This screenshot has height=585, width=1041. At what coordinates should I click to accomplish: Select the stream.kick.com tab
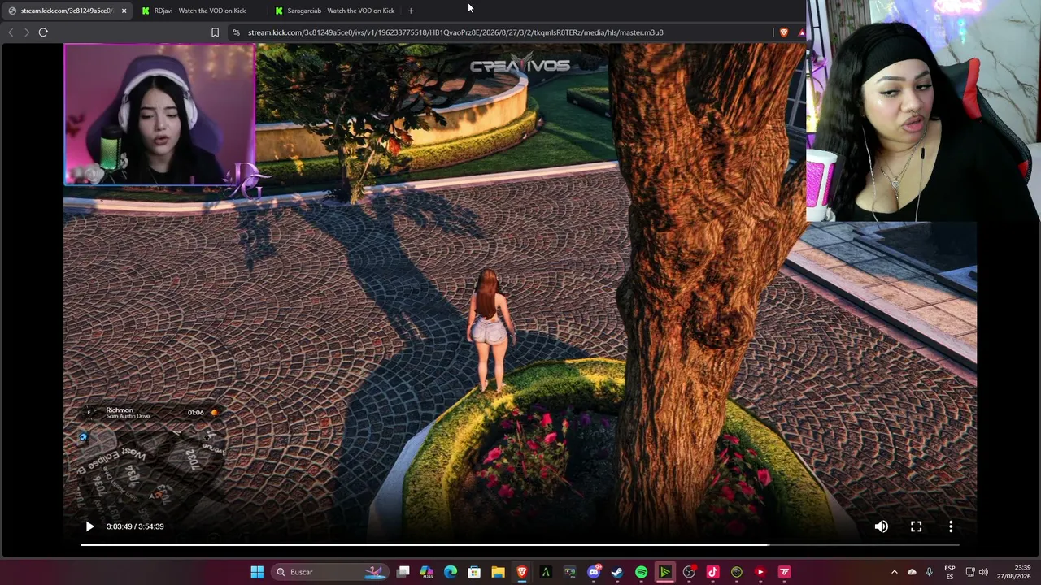(x=65, y=11)
